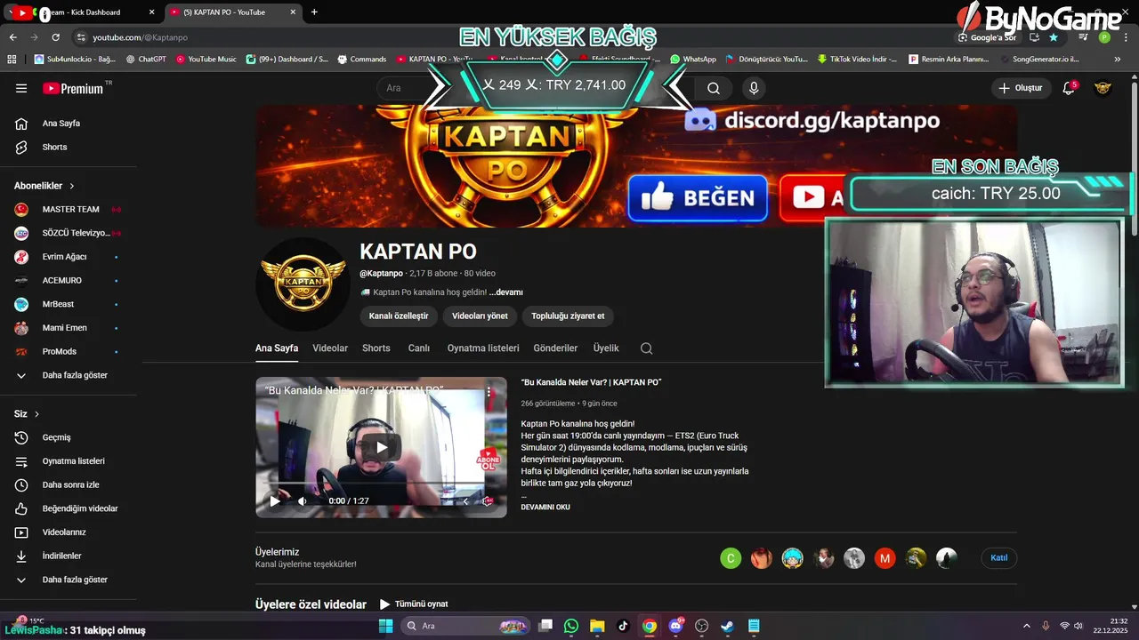Open the account avatar menu
The height and width of the screenshot is (640, 1139).
1103,88
